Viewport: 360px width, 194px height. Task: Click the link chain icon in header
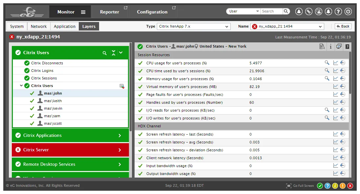click(308, 11)
